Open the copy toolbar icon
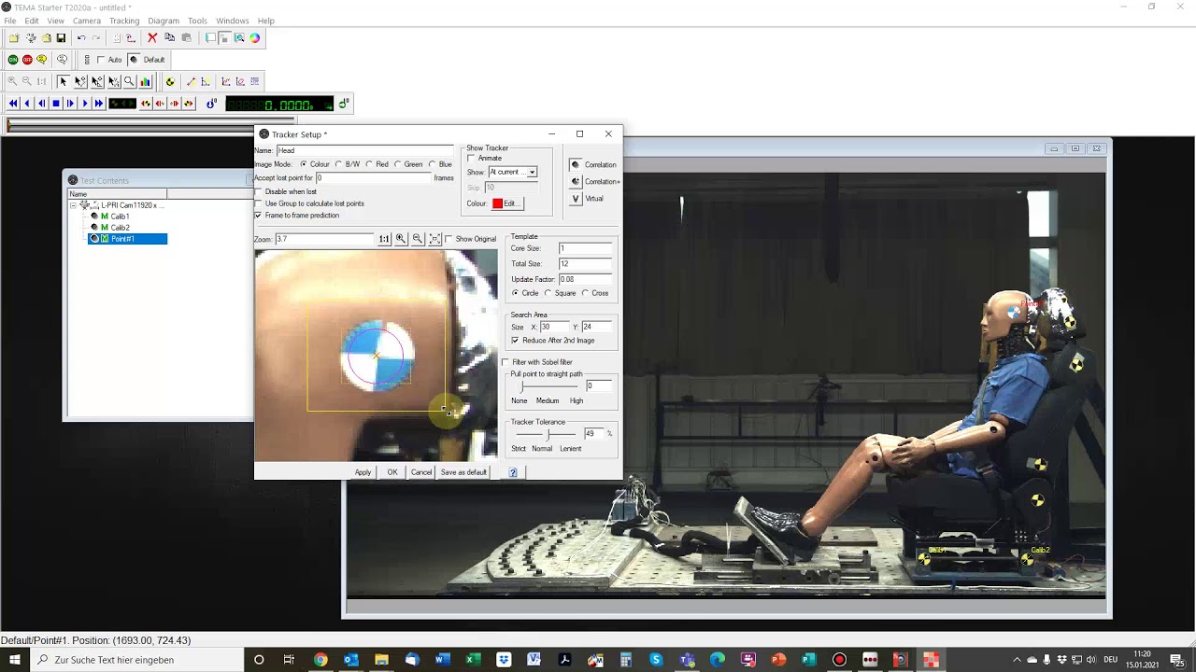This screenshot has width=1196, height=672. 169,38
